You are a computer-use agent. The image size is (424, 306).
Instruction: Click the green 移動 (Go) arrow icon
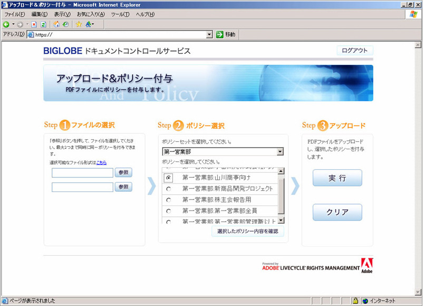point(219,34)
